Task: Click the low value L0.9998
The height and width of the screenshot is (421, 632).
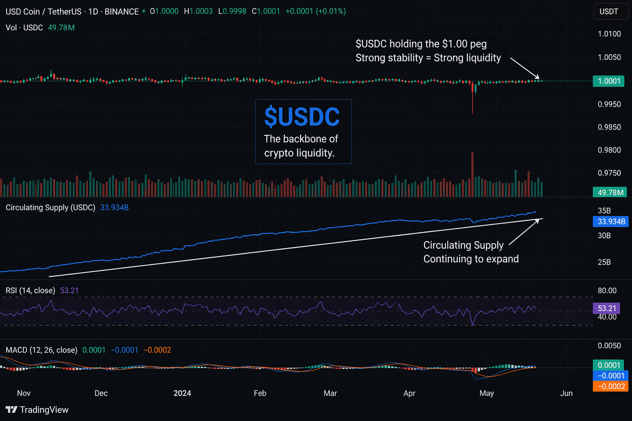Action: [x=232, y=11]
